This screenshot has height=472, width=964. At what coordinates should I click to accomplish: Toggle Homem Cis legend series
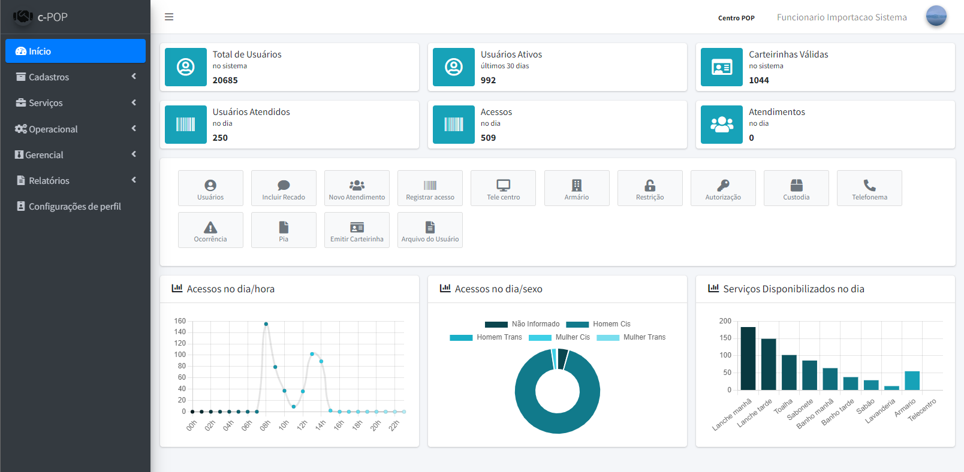coord(598,324)
